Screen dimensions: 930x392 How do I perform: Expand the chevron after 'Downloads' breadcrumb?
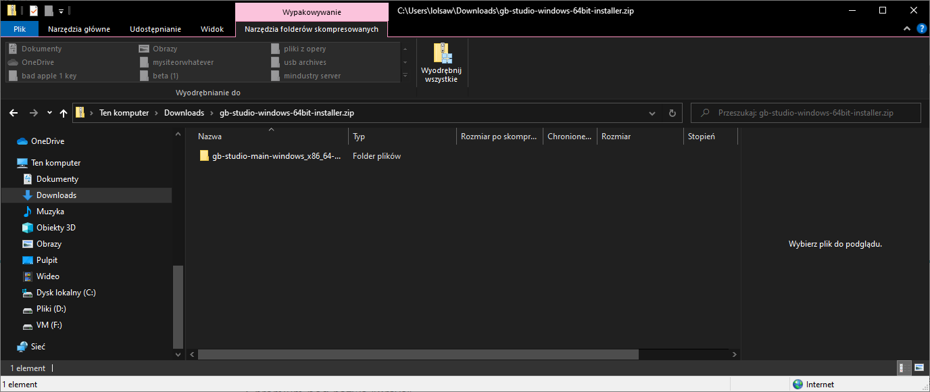tap(212, 113)
